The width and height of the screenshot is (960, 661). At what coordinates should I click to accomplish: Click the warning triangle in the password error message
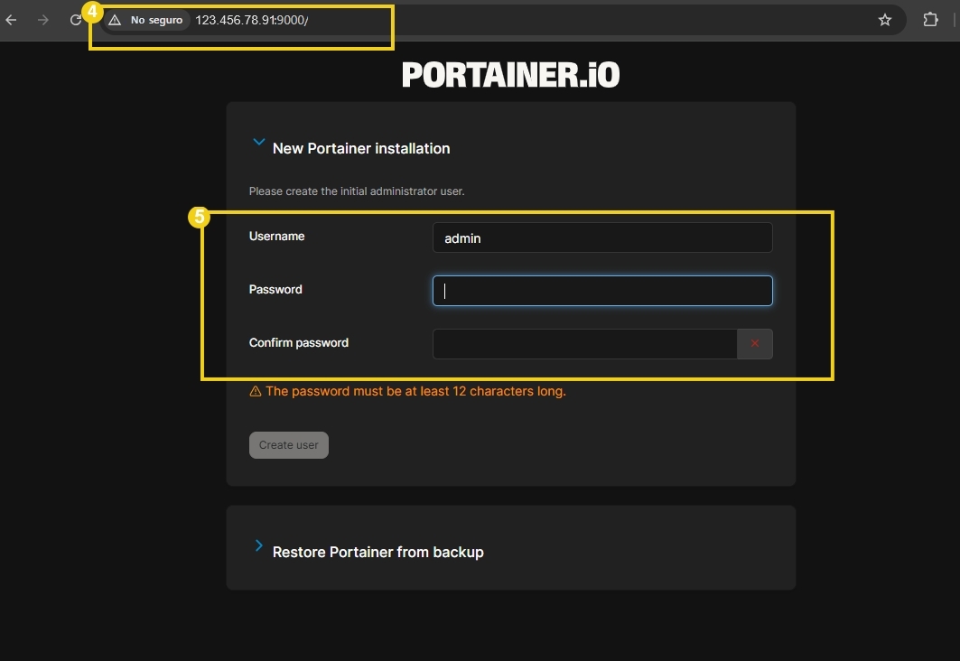click(254, 390)
